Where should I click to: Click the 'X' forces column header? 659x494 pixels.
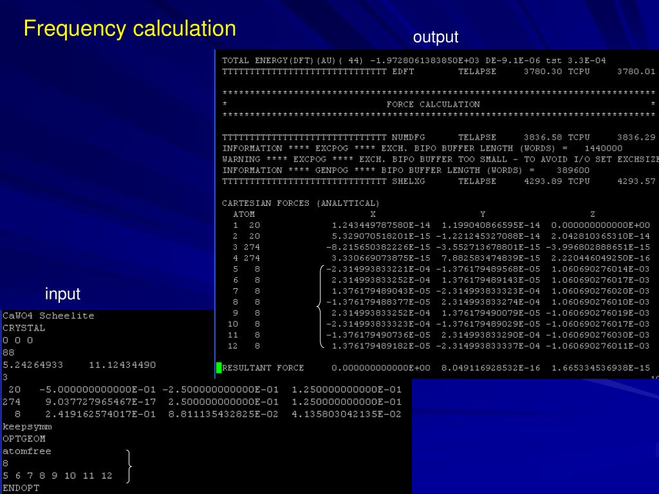(x=373, y=214)
